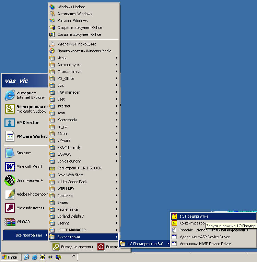
Task: Expand the MS_Office submenu arrow
Action: tap(117, 78)
